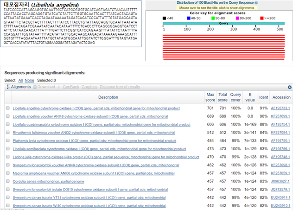Click the Libellula_angelina sequence title
Screen dimensions: 293x210
click(41, 5)
